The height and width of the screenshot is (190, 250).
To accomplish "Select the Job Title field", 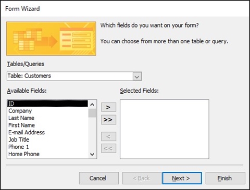I will [x=47, y=140].
